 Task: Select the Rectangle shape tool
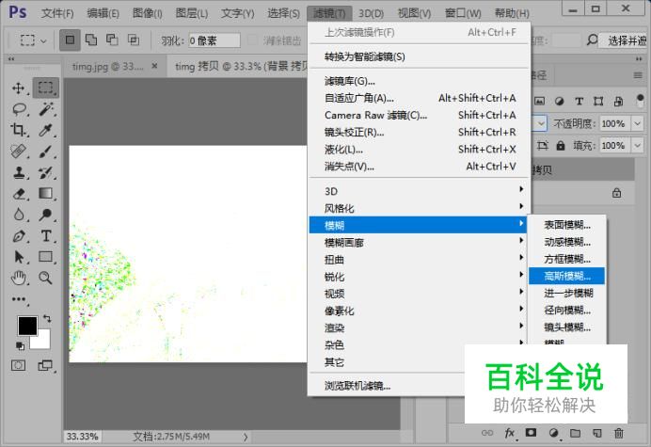(46, 257)
